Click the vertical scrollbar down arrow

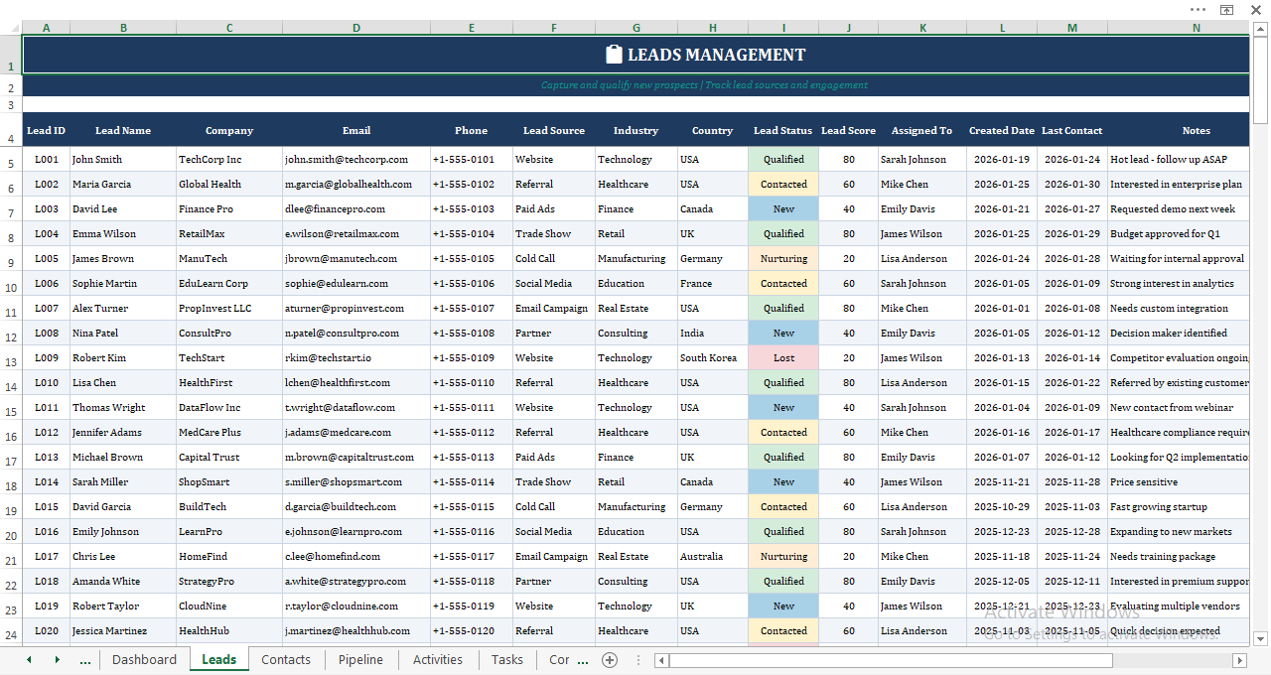point(1261,638)
